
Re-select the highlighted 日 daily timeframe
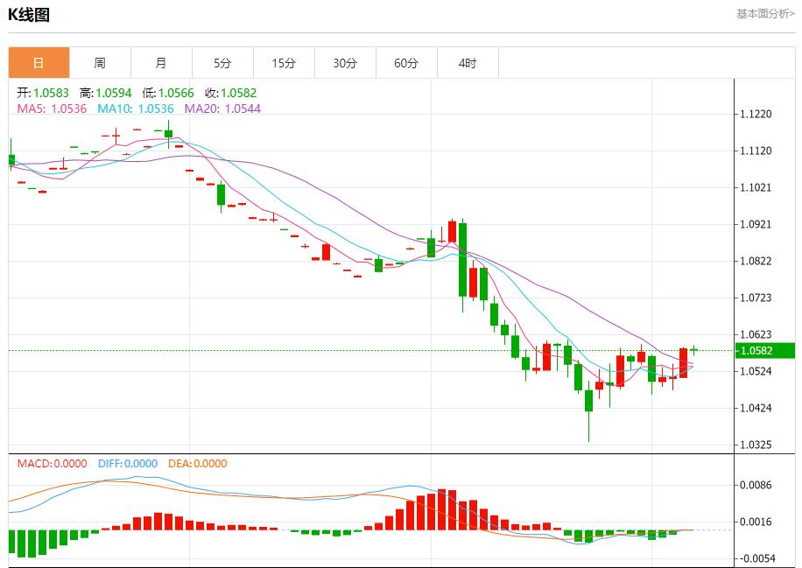[x=39, y=62]
